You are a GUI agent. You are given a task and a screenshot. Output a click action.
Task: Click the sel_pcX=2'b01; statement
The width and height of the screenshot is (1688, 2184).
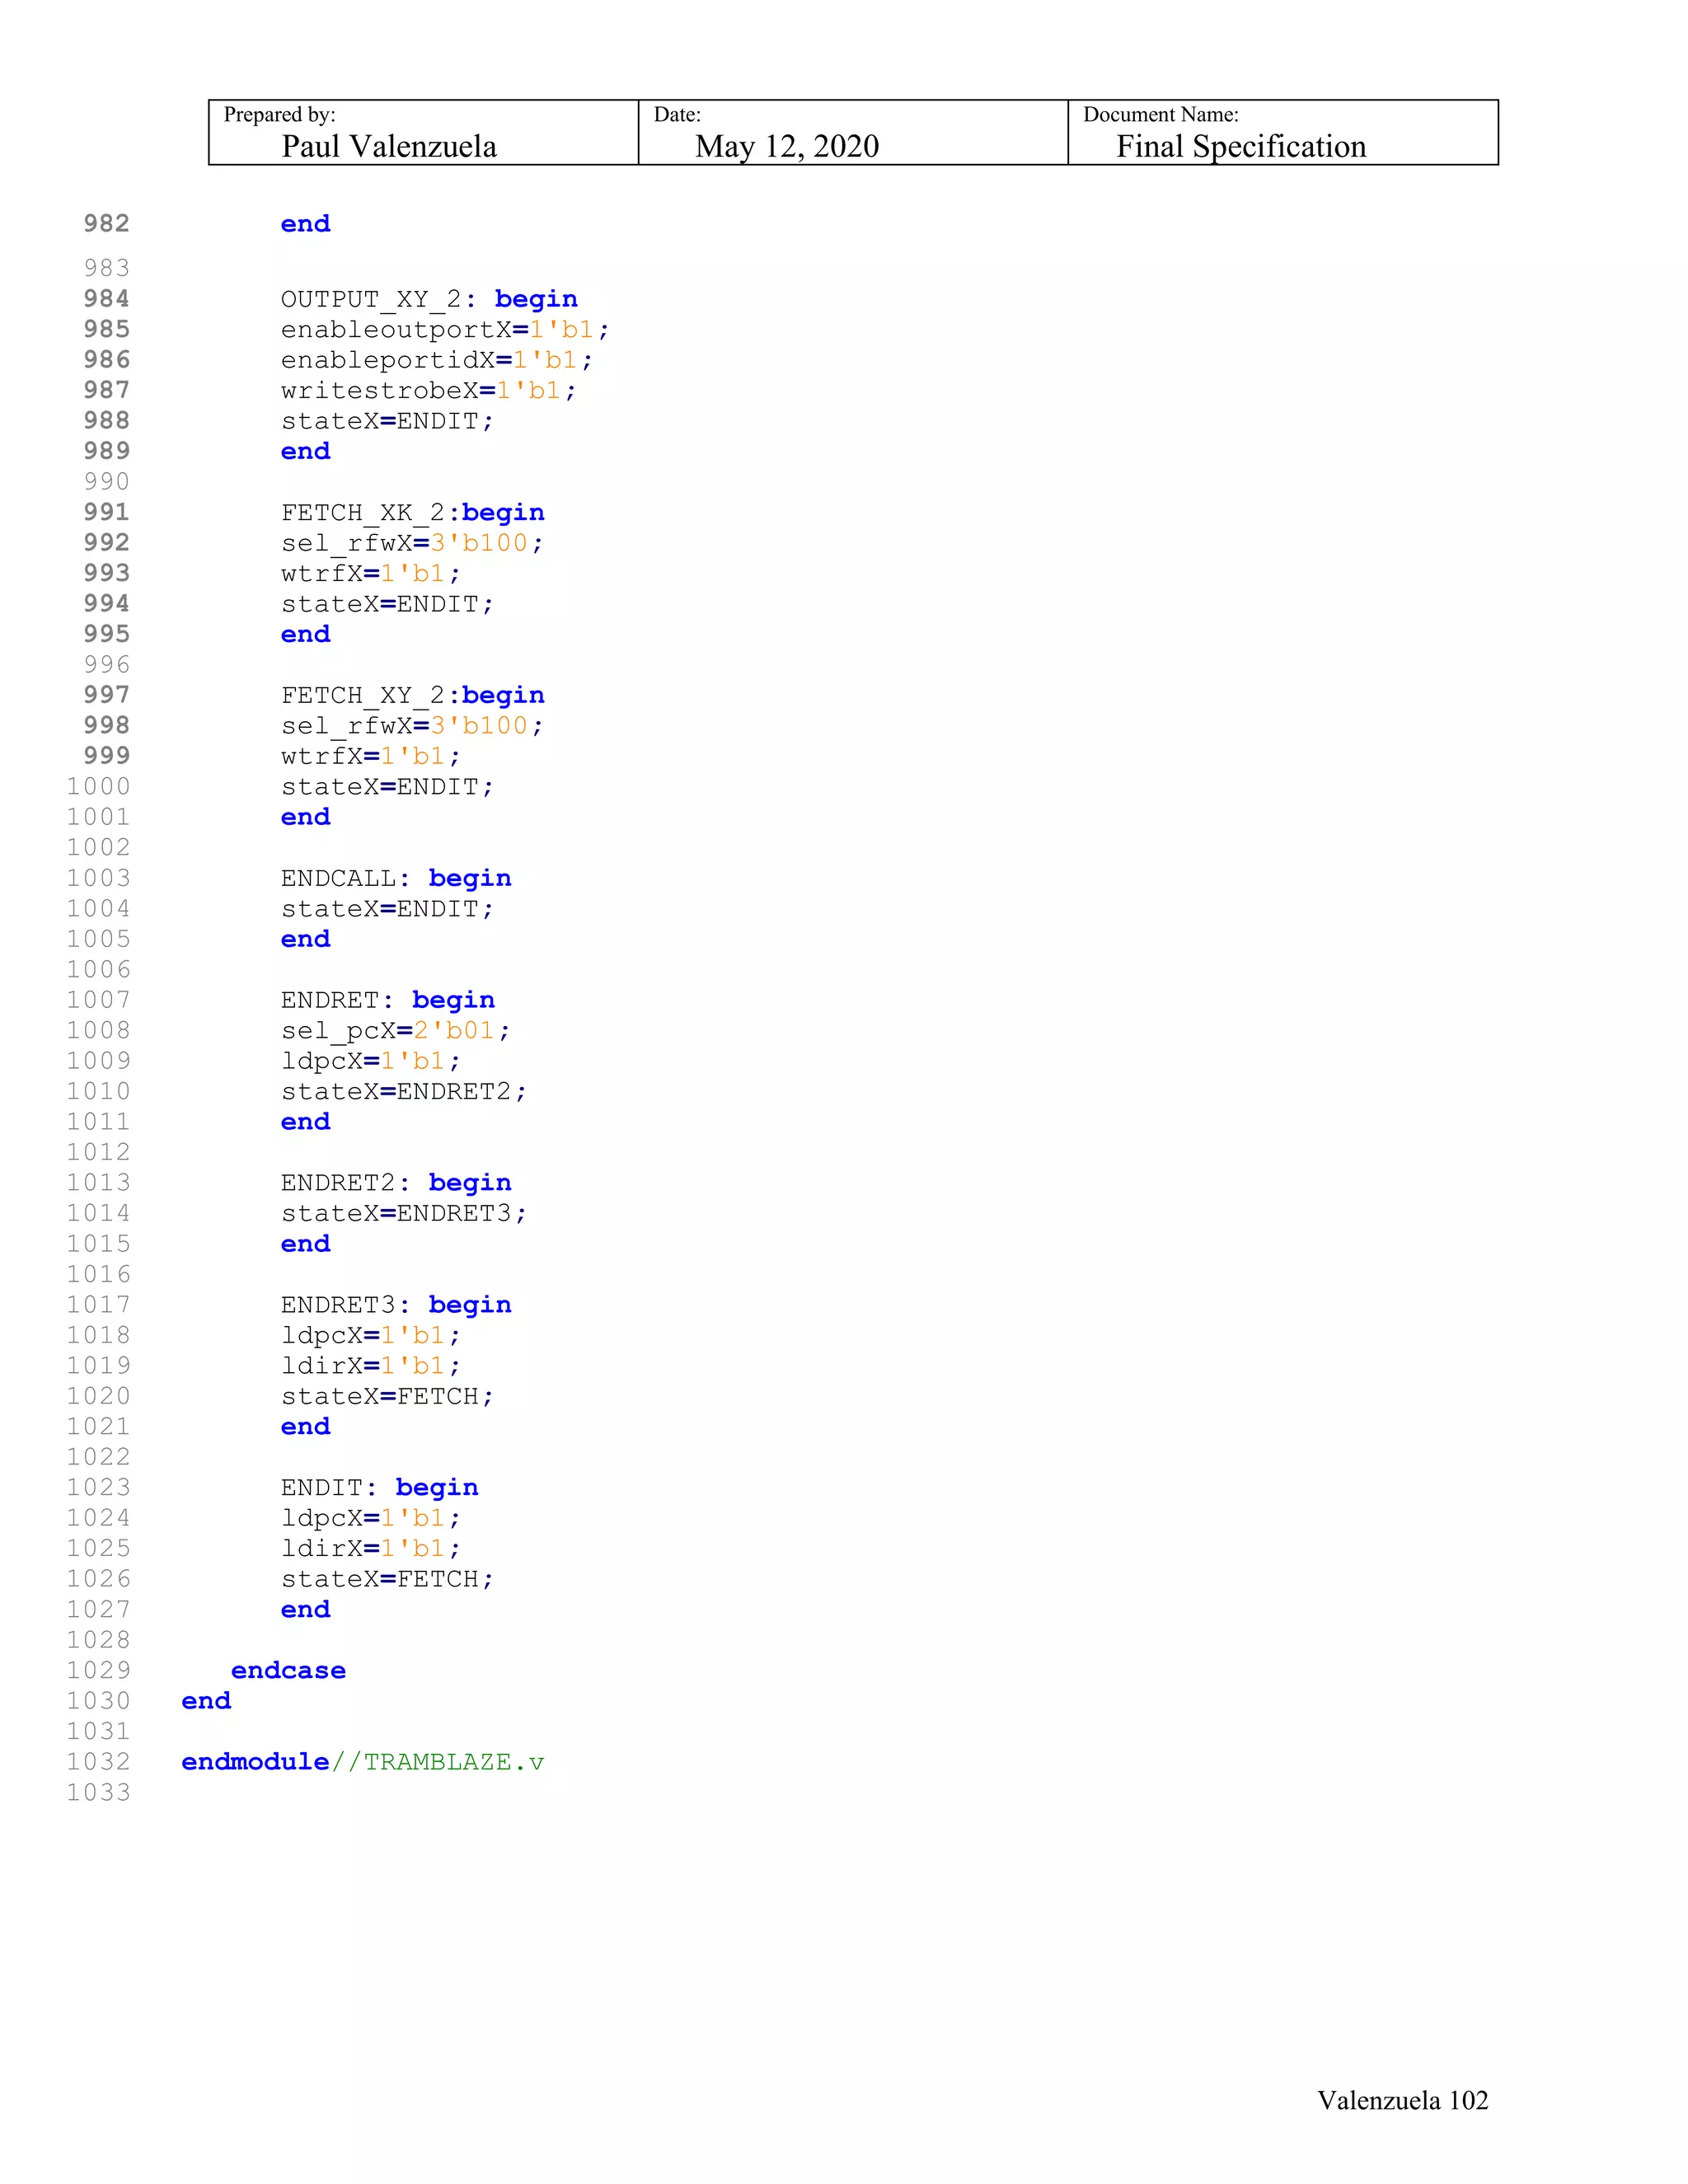[x=396, y=1031]
